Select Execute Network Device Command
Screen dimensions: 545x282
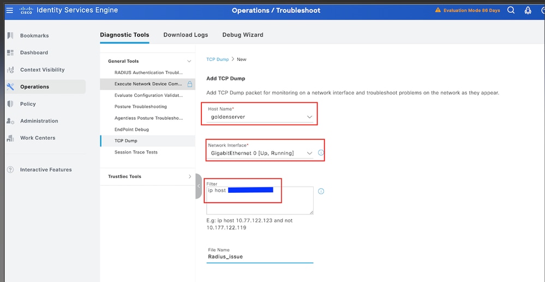(148, 84)
